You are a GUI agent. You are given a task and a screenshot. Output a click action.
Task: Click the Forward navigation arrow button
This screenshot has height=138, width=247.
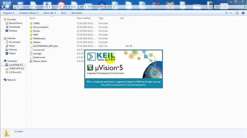click(8, 7)
